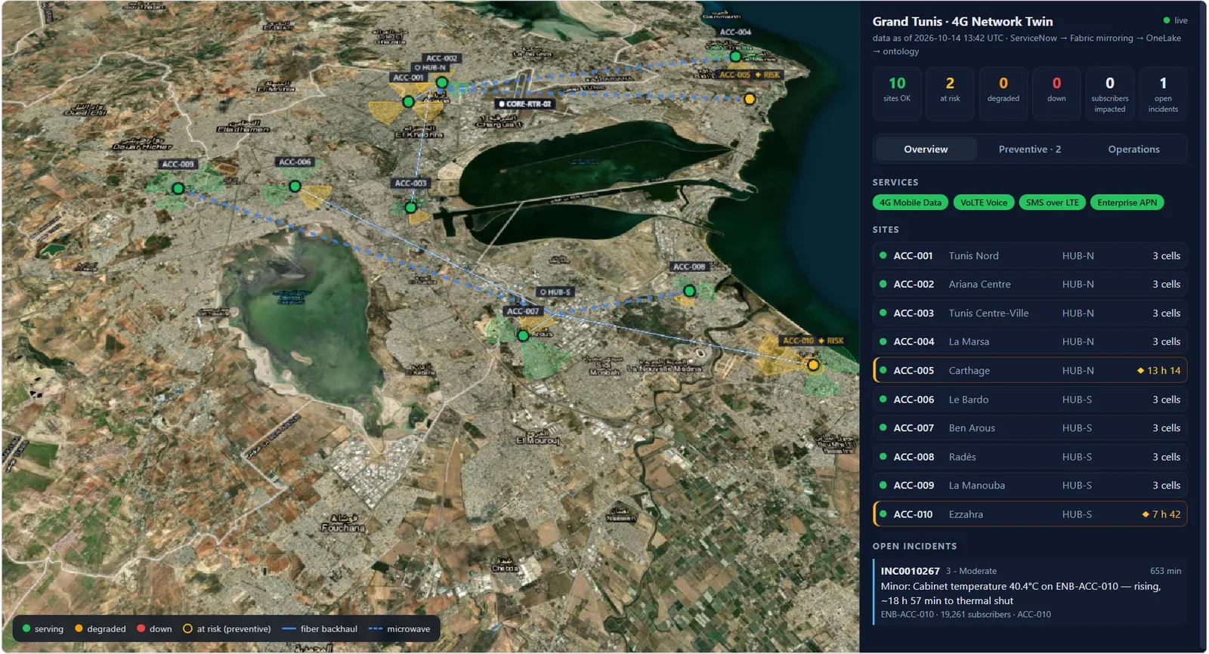The image size is (1209, 654).
Task: Click the ACC-004 site marker on map
Action: coord(735,57)
